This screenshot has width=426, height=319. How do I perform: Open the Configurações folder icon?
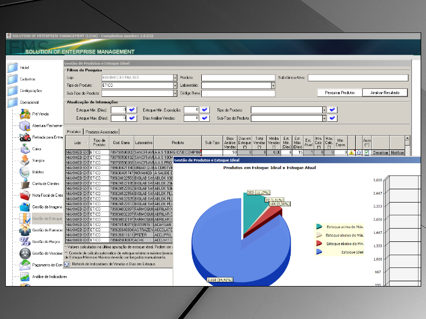pyautogui.click(x=12, y=91)
